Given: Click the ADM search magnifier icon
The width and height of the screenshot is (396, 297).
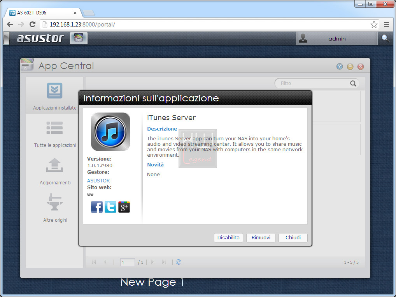Looking at the screenshot, I should click(x=385, y=39).
